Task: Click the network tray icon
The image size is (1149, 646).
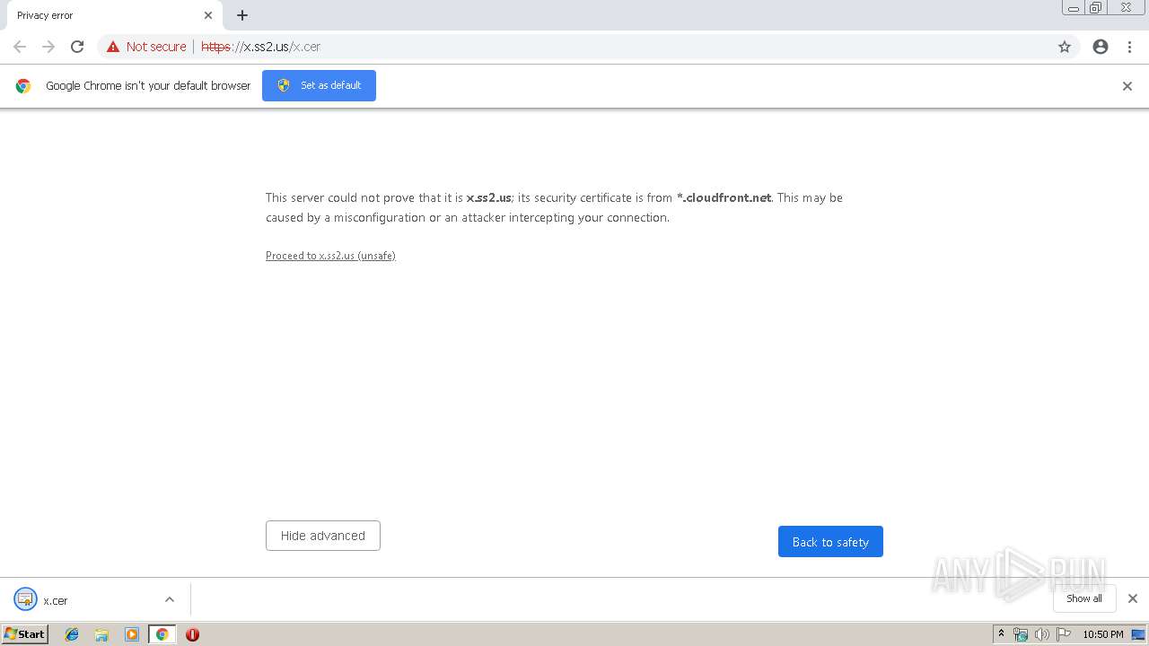Action: click(1021, 634)
